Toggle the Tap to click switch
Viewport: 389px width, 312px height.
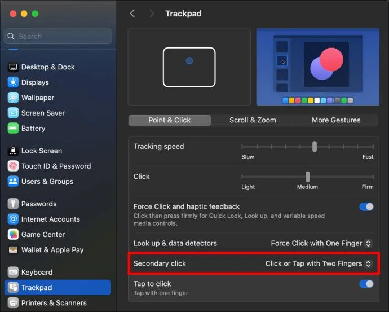(366, 284)
